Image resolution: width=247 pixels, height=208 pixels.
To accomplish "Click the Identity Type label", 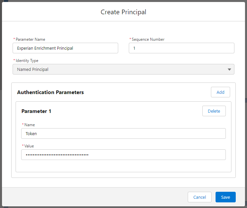I will (27, 61).
